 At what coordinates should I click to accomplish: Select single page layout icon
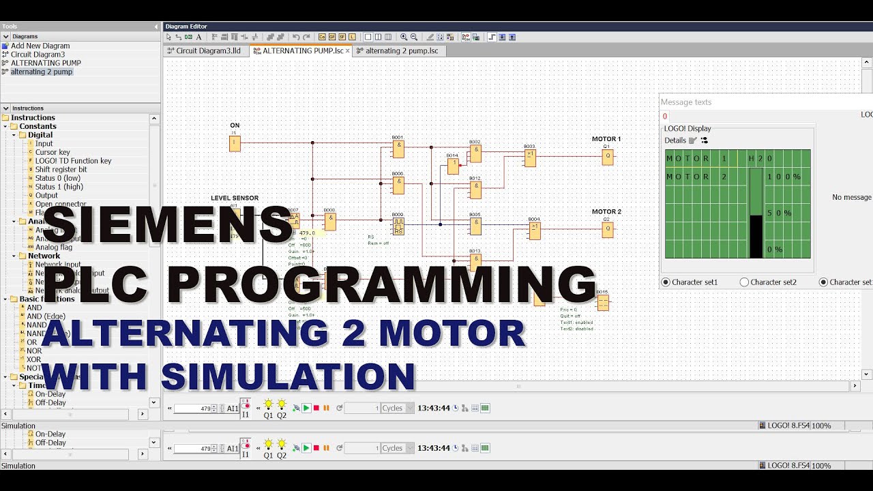[368, 37]
